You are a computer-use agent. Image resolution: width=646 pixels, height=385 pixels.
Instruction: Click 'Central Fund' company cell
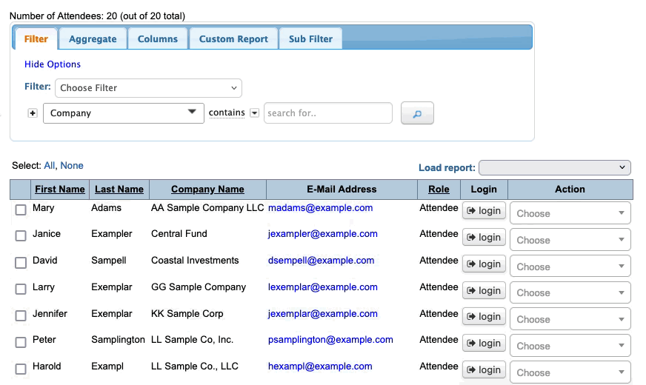pos(179,234)
